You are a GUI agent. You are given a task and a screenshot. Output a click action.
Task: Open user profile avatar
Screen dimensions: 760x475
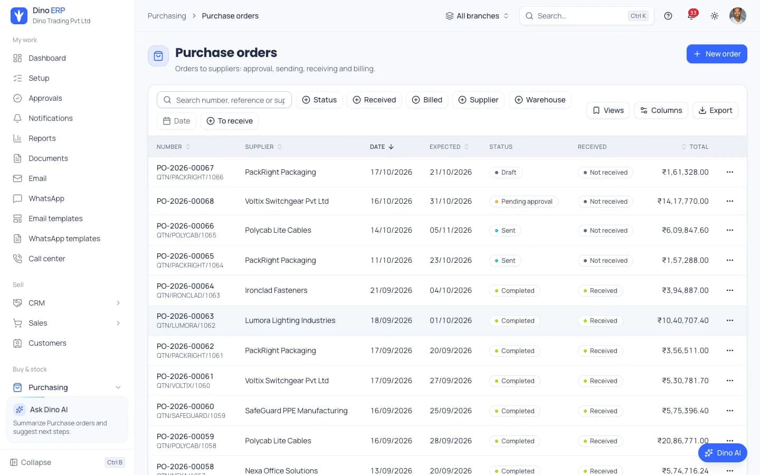click(738, 16)
